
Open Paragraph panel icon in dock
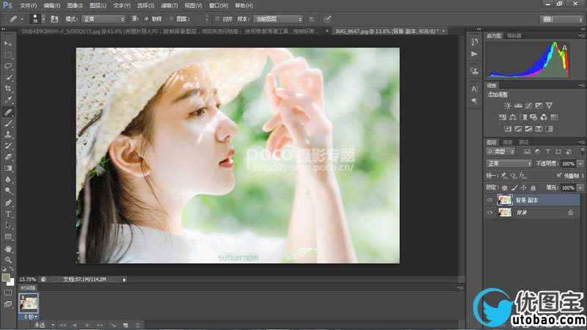[x=474, y=101]
